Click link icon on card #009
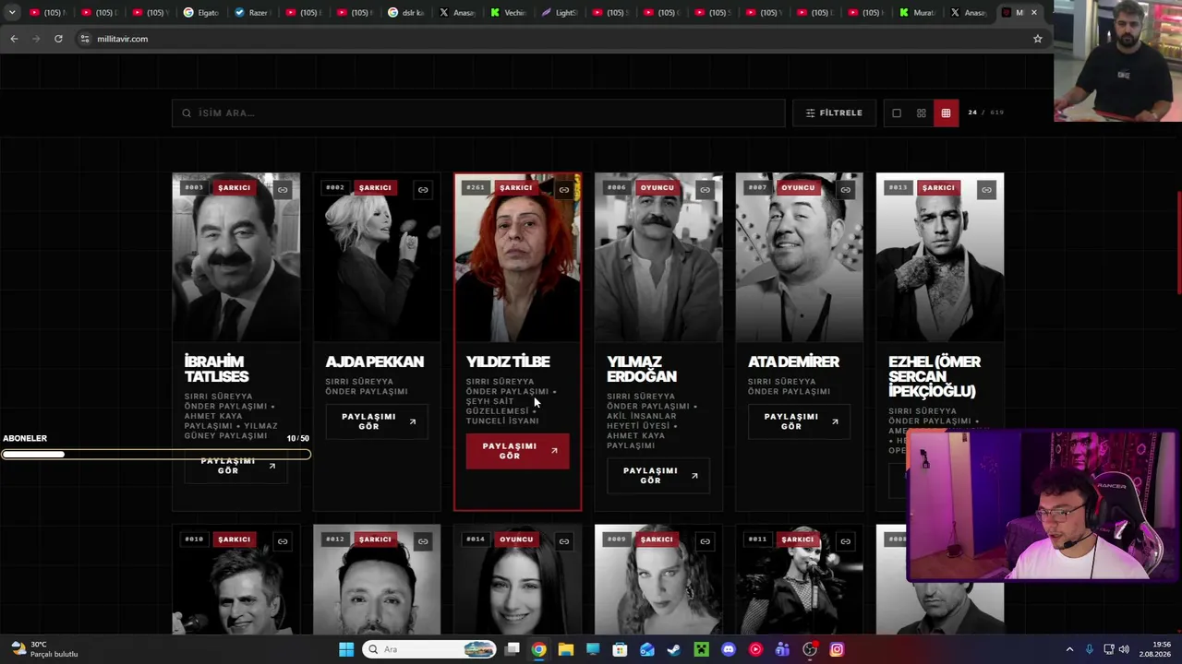1182x664 pixels. [705, 541]
